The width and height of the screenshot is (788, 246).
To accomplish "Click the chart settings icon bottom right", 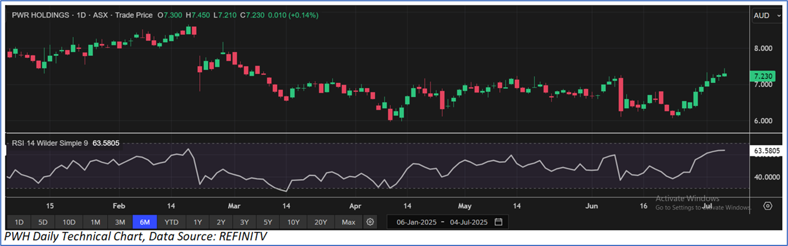I will click(x=768, y=206).
